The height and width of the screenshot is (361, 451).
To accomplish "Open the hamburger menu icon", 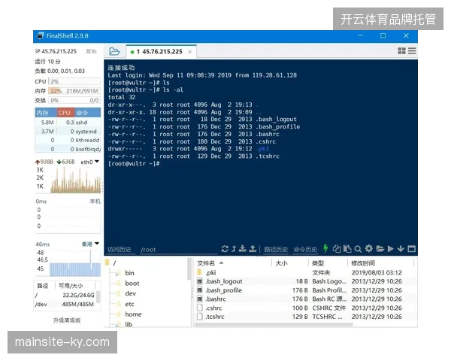I will pyautogui.click(x=412, y=51).
